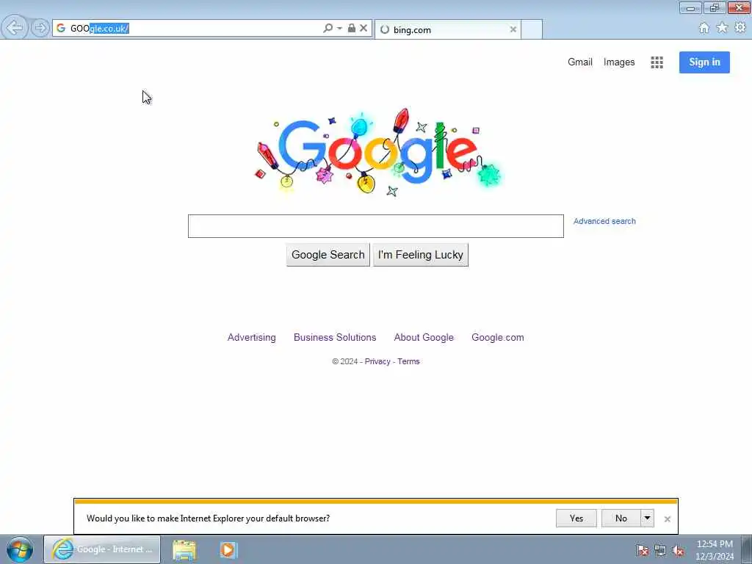752x564 pixels.
Task: Open the taskbar clock showing 12:54 PM
Action: click(715, 550)
